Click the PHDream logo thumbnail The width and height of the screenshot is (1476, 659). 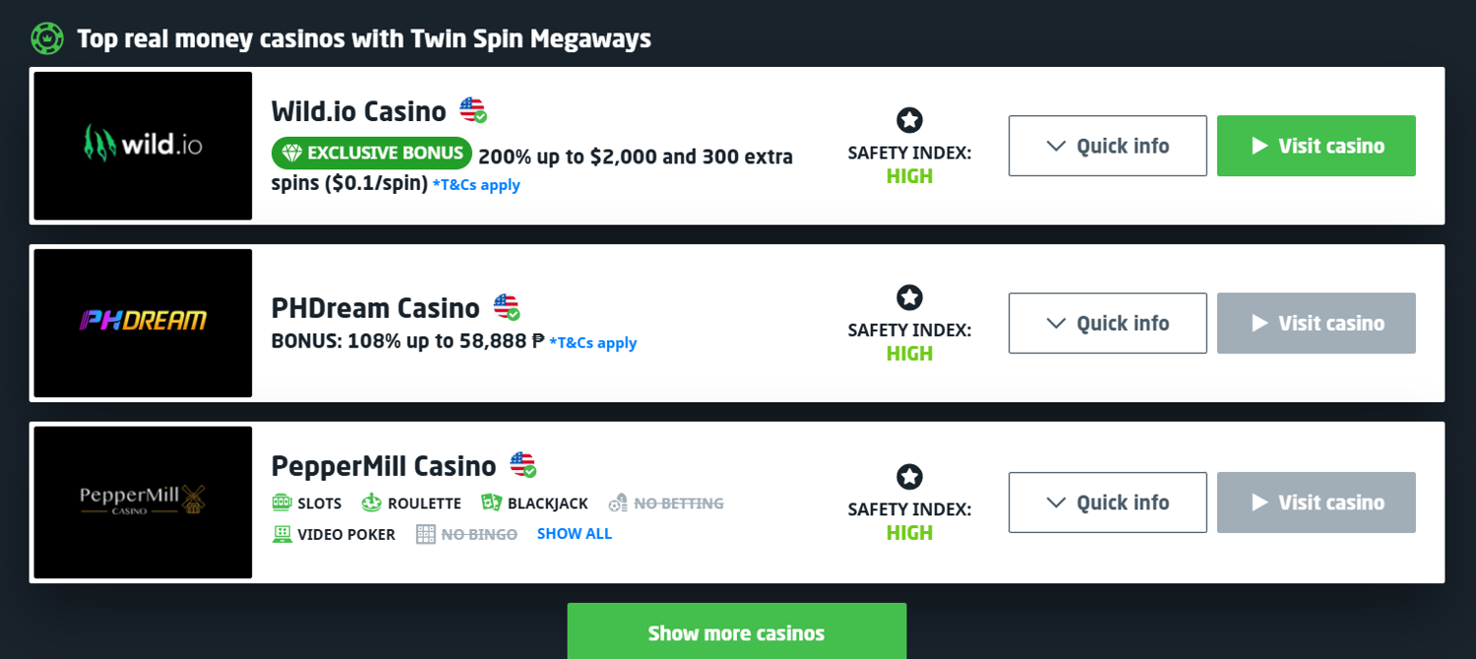coord(143,323)
